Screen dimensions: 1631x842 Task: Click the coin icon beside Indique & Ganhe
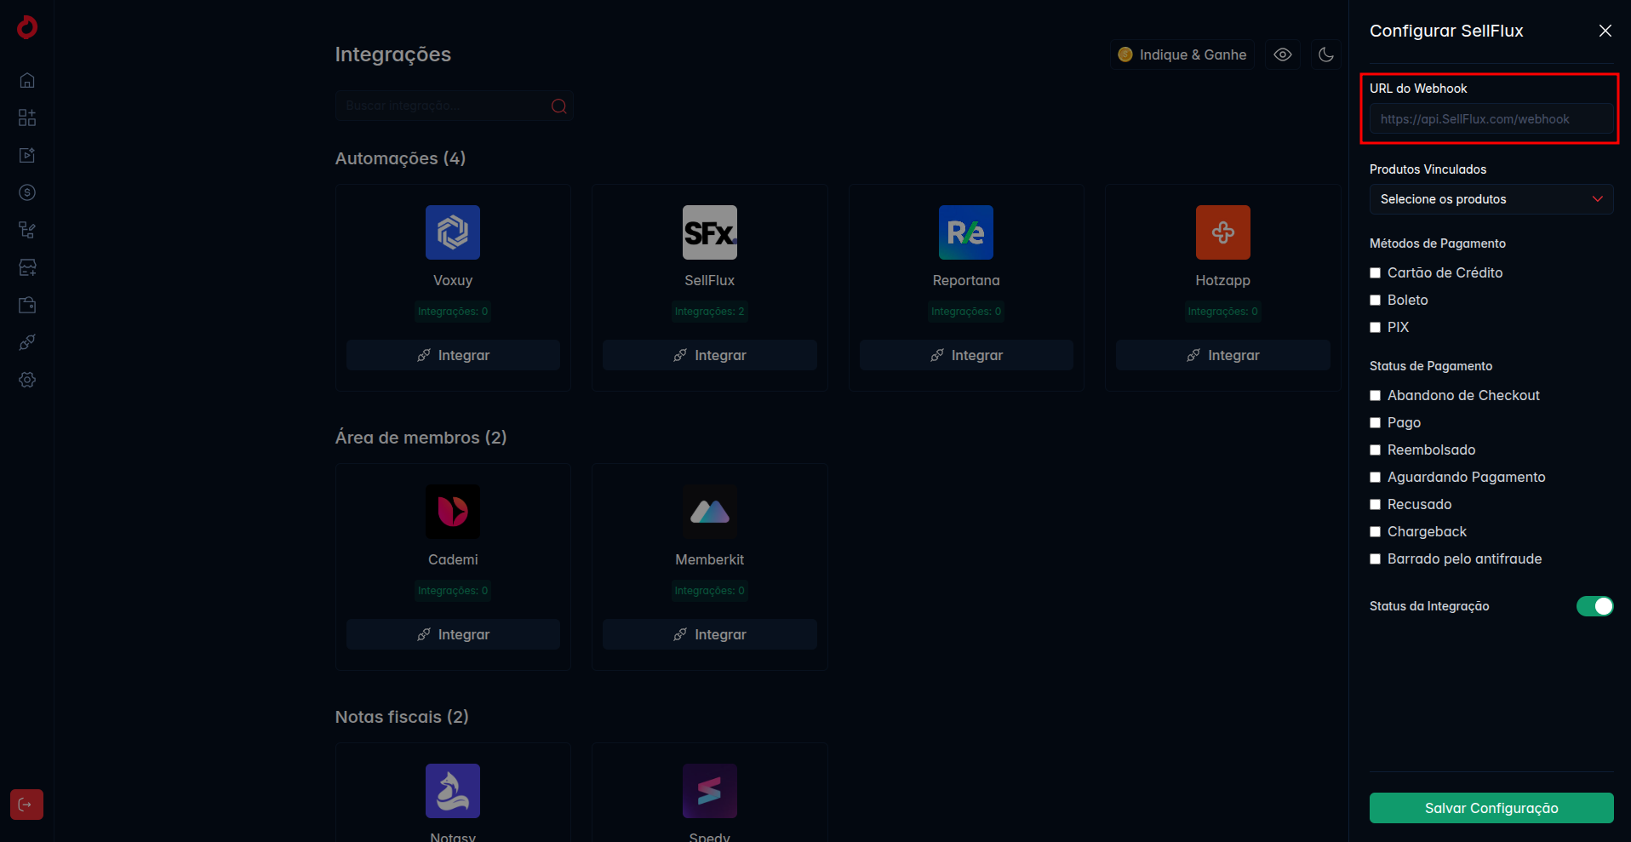(1125, 54)
